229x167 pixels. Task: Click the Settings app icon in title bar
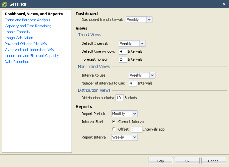(4, 4)
